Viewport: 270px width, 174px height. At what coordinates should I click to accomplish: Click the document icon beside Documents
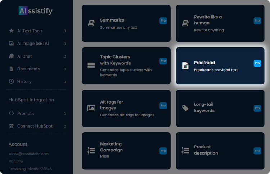tap(11, 69)
